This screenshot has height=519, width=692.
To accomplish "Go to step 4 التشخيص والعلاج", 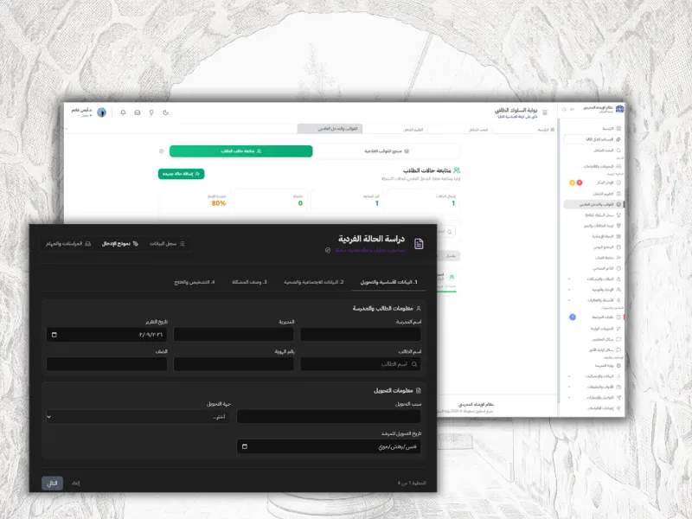I will coord(194,282).
